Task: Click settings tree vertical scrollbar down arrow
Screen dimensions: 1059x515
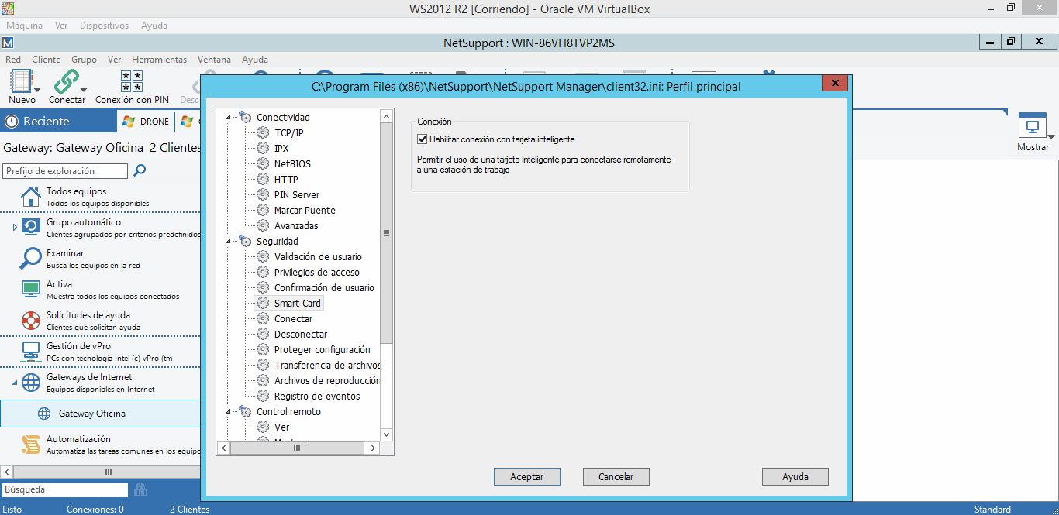Action: click(x=387, y=434)
